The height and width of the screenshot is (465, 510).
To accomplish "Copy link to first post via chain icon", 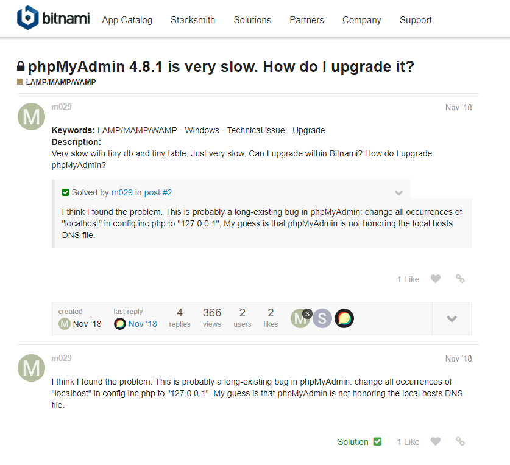I will pyautogui.click(x=460, y=279).
